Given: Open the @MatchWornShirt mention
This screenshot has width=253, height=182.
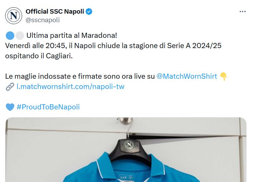Looking at the screenshot, I should pos(187,76).
